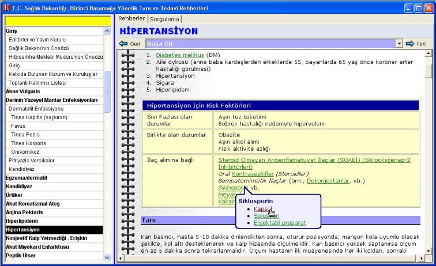Click the content pane scroll-up arrow

click(428, 54)
